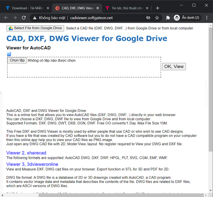Image resolution: width=213 pixels, height=197 pixels.
Task: Click the Chọn tệp file chooser button
Action: pyautogui.click(x=17, y=60)
